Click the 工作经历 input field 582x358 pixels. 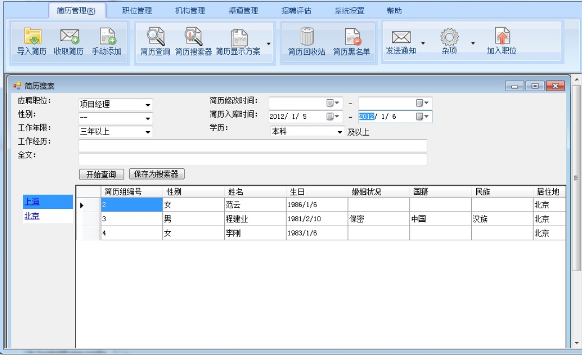pos(253,146)
